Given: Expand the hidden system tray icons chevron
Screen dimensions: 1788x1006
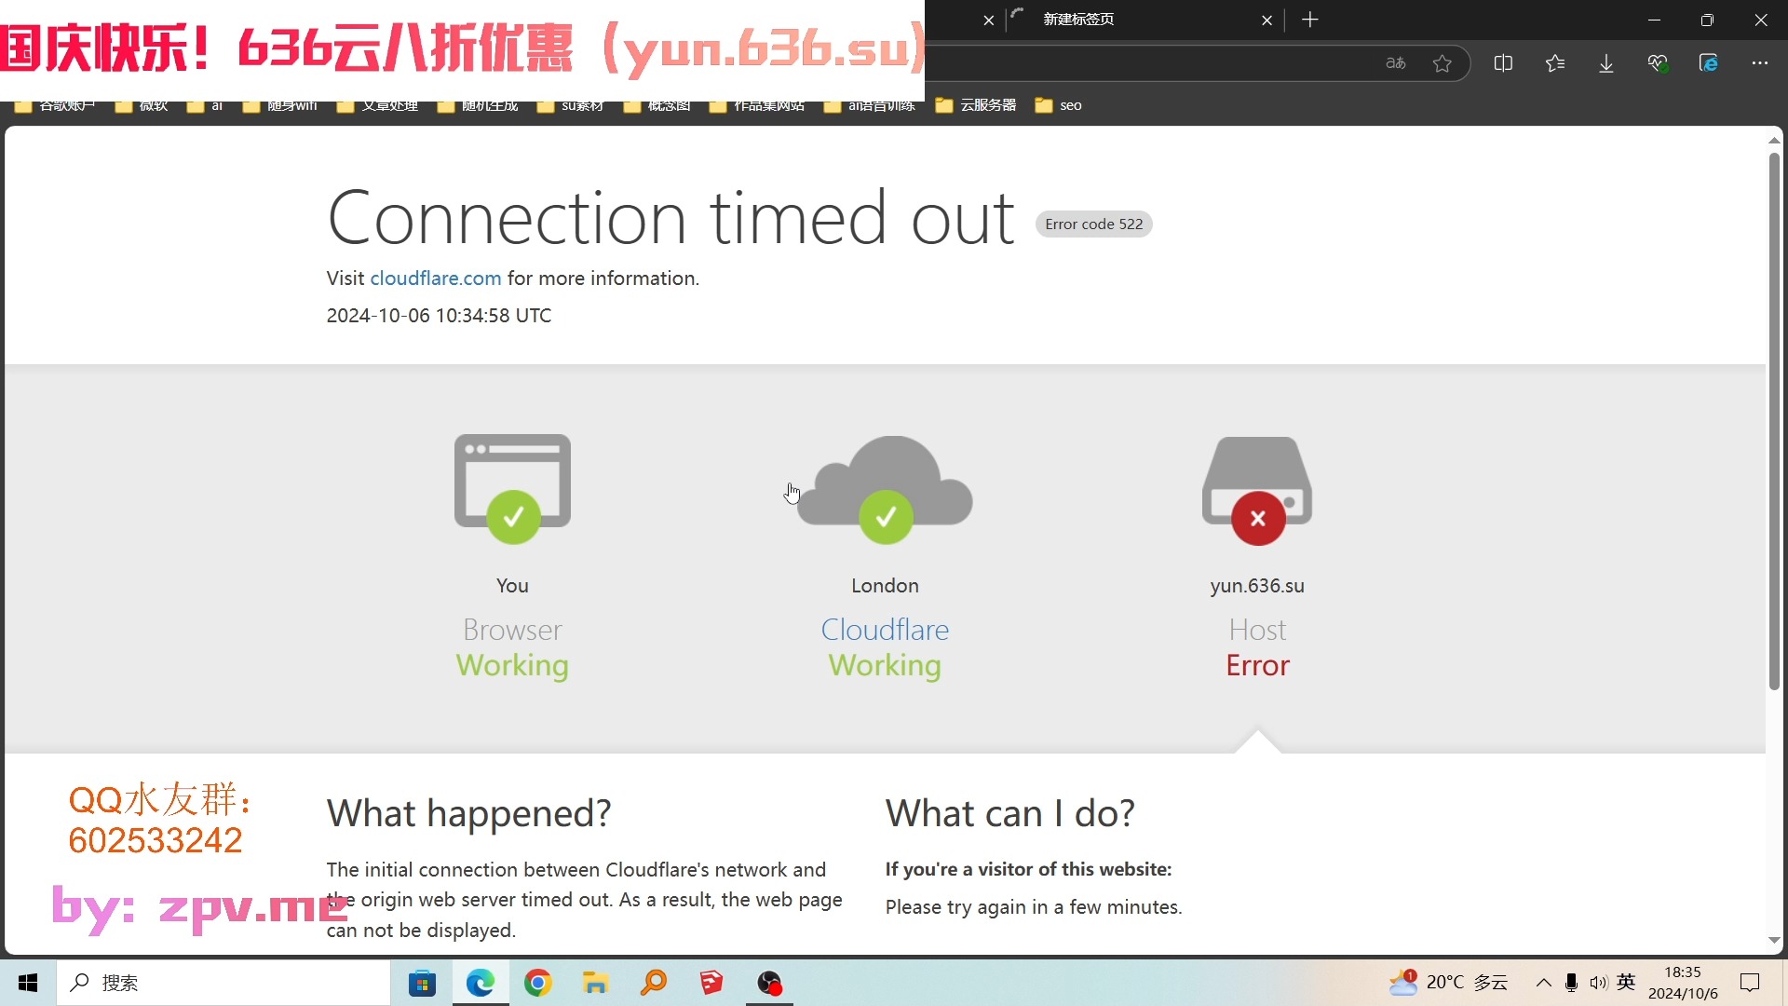Looking at the screenshot, I should [x=1544, y=983].
